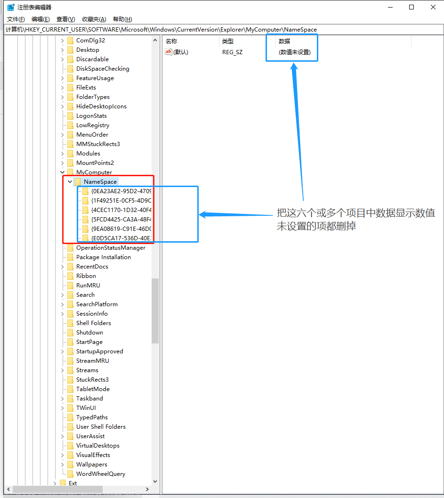The image size is (444, 498).
Task: Click the tree vertical scrollbar thumb
Action: 155,311
